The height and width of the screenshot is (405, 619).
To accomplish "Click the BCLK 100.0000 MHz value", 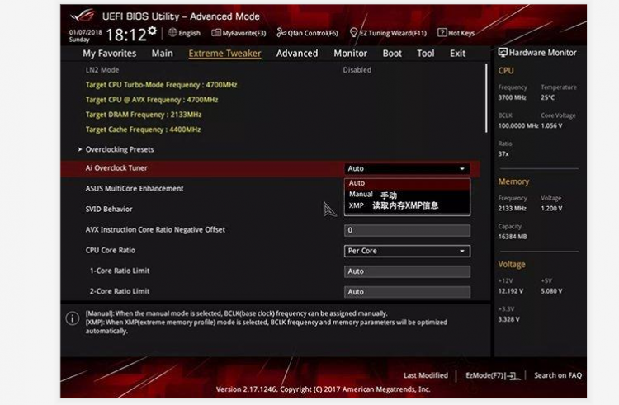I will pos(518,126).
